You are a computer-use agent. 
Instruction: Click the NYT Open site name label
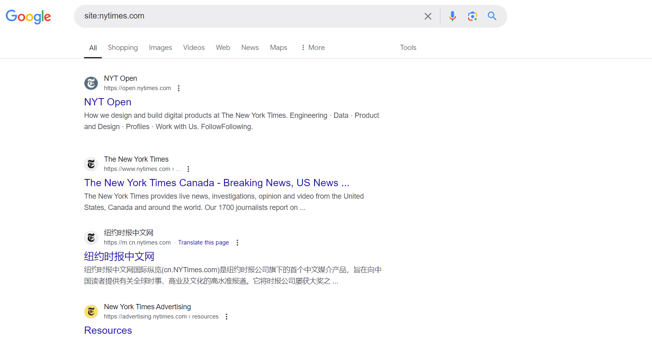120,78
